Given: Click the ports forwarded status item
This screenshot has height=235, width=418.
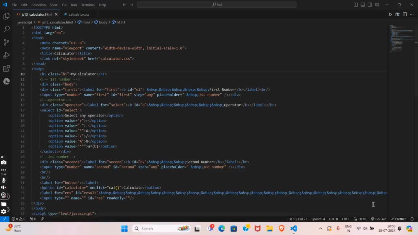Looking at the screenshot, I should point(33,219).
